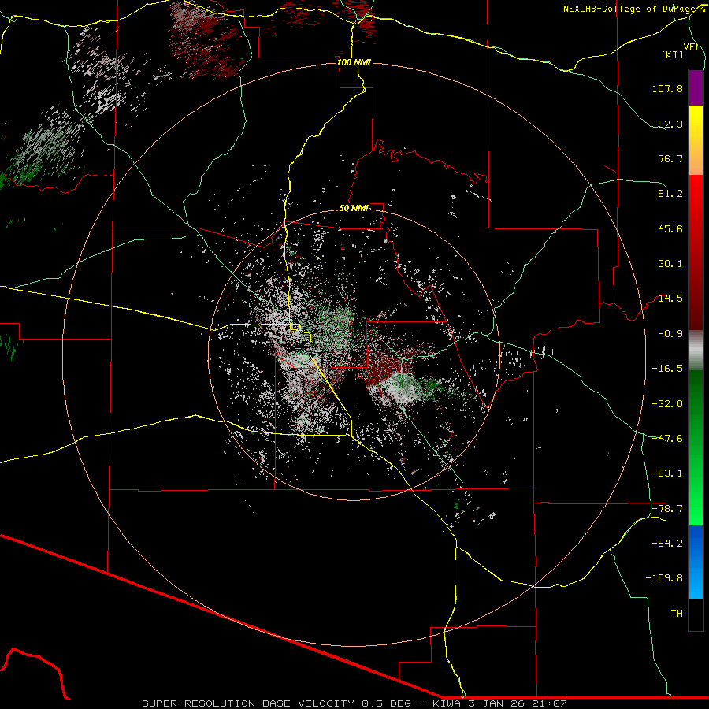Click the 92.3 value on velocity scale
The width and height of the screenshot is (709, 709).
tap(670, 124)
